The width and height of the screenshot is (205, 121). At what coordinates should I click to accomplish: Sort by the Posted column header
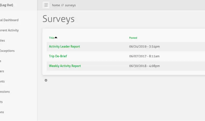click(133, 38)
